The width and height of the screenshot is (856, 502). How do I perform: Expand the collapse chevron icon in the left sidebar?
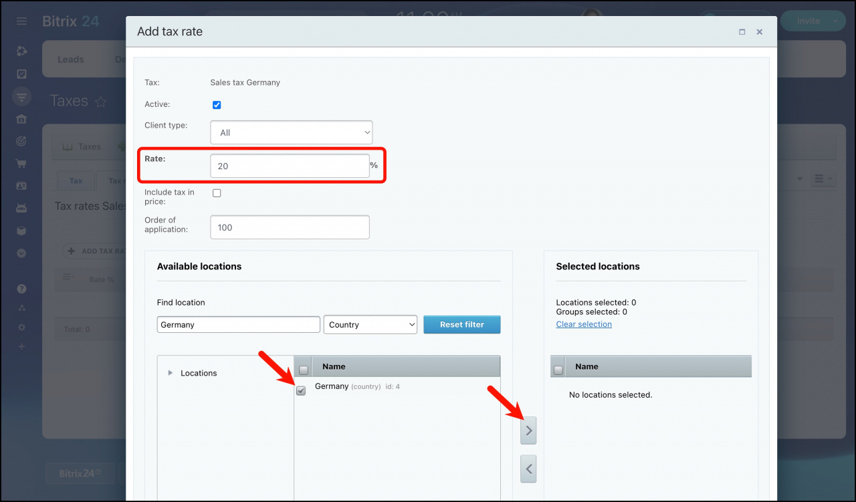[21, 253]
